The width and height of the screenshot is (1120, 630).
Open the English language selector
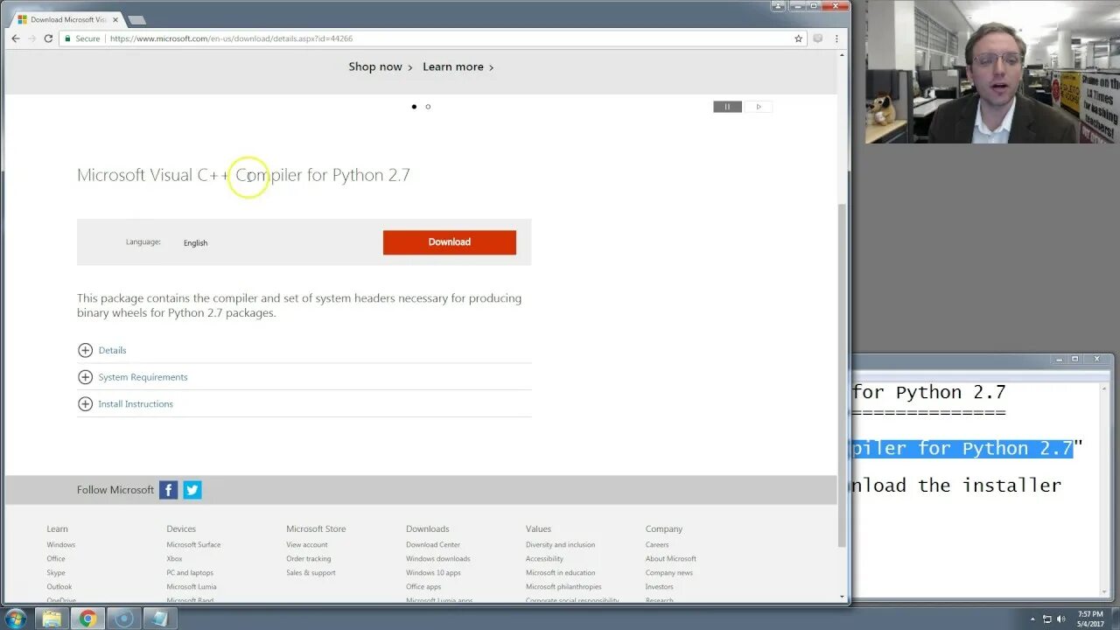195,243
